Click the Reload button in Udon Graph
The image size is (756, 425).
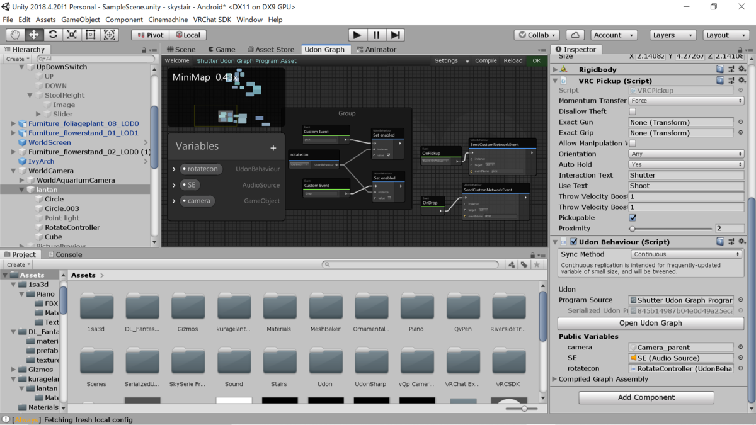click(513, 61)
